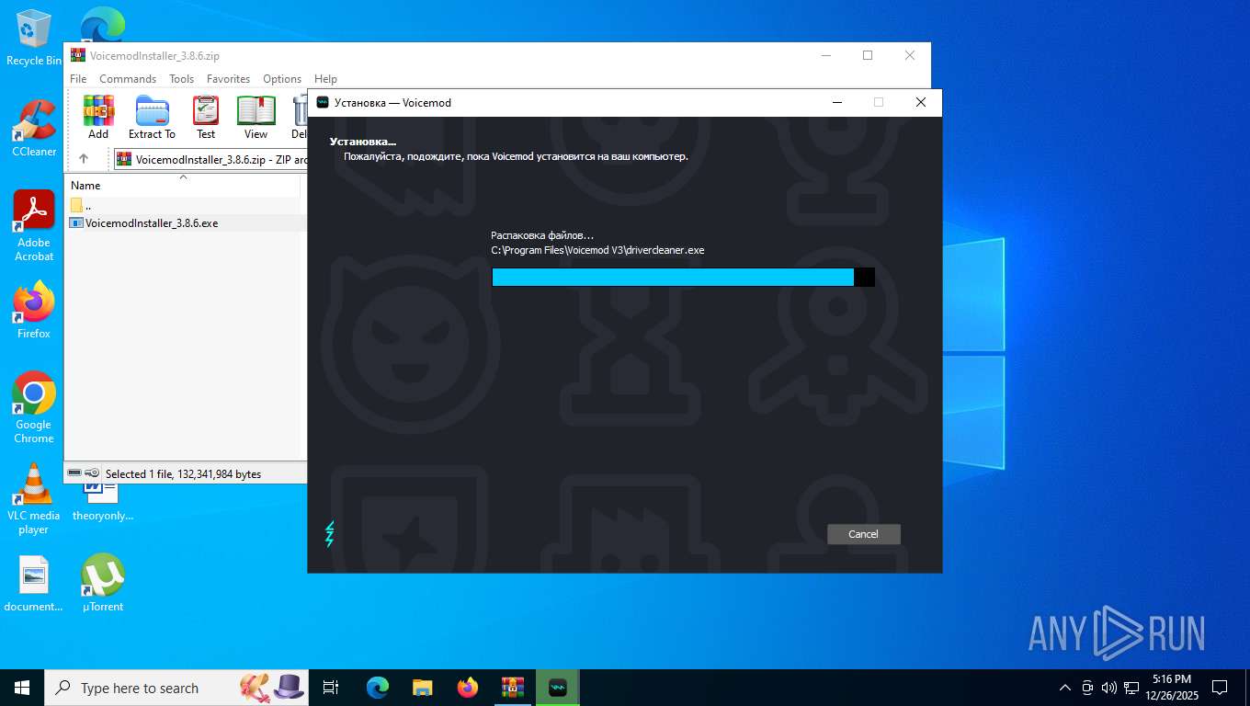This screenshot has height=706, width=1250.
Task: Launch Edge from the taskbar
Action: [x=378, y=688]
